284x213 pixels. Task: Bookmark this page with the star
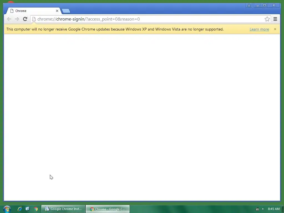tap(267, 19)
